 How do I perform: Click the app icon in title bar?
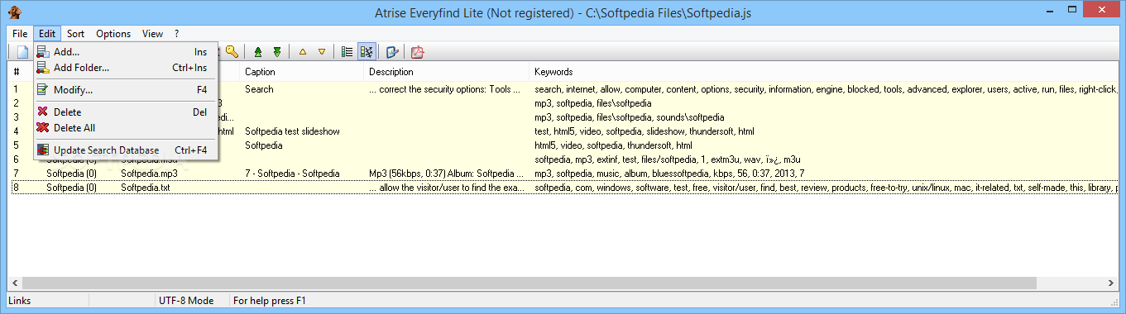point(14,12)
